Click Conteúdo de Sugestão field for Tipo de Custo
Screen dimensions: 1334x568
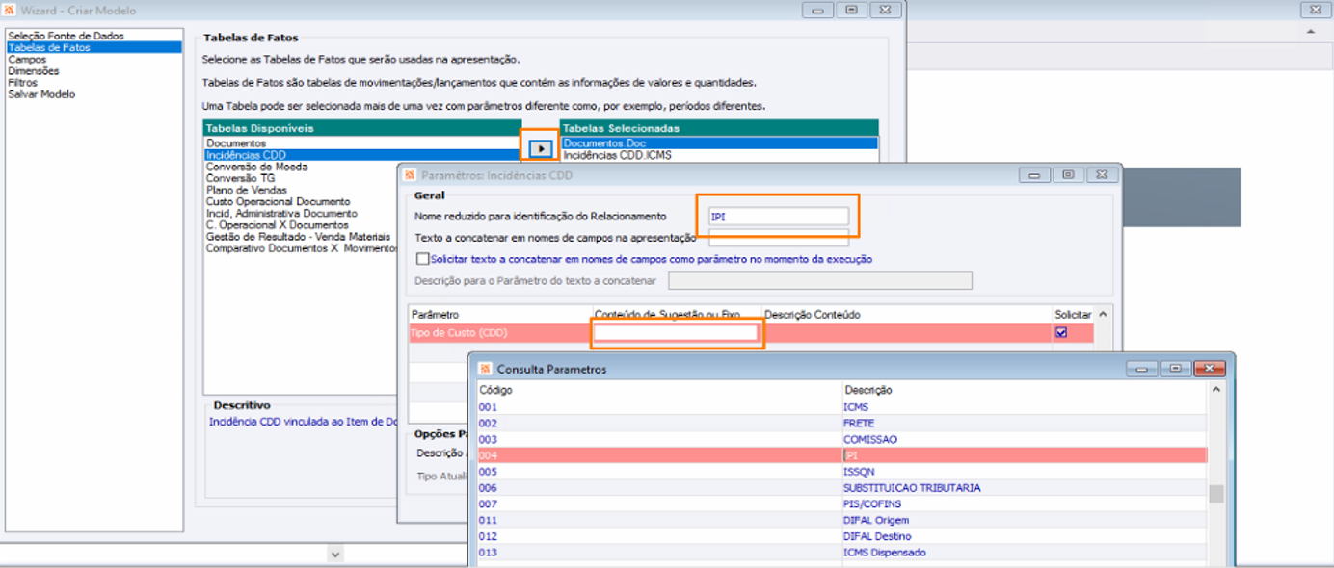pyautogui.click(x=676, y=332)
